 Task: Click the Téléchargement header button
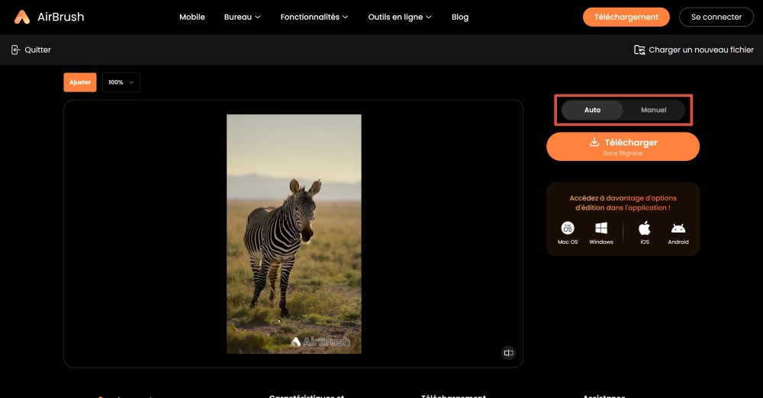[626, 17]
